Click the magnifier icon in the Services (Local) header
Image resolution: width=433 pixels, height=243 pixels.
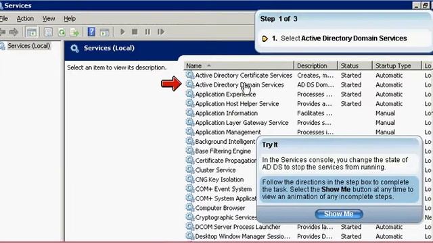[74, 48]
